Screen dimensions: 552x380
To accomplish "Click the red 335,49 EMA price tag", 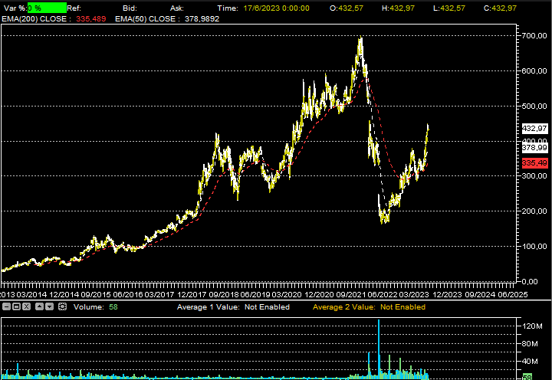I will tap(534, 163).
